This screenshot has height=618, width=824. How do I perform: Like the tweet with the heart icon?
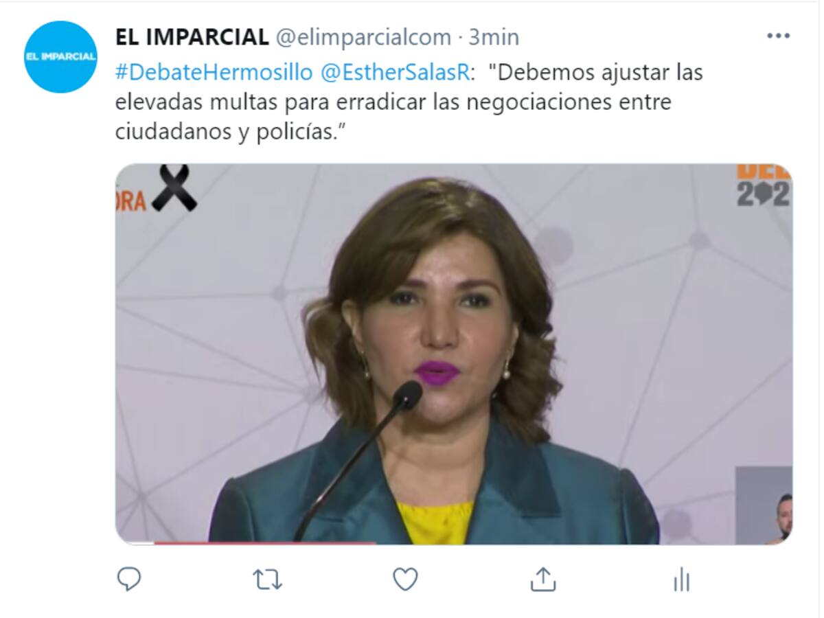(405, 580)
